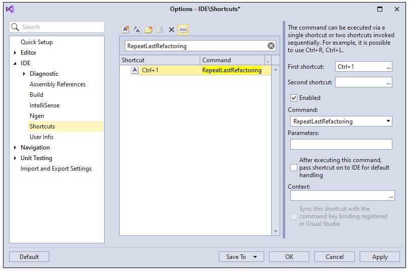Maximize the Options window
The width and height of the screenshot is (409, 272).
[x=380, y=9]
